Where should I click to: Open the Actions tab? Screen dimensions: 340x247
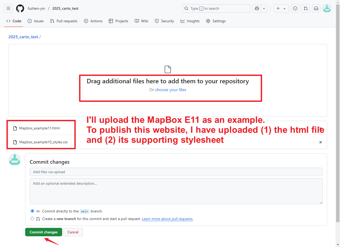(93, 21)
